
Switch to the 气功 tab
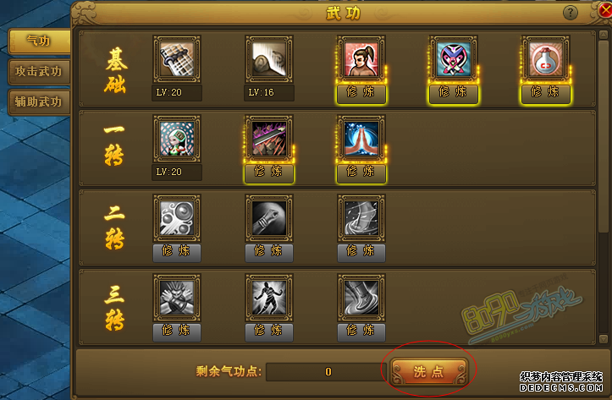point(39,41)
